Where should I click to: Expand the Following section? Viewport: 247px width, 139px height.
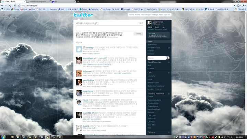pyautogui.click(x=169, y=132)
